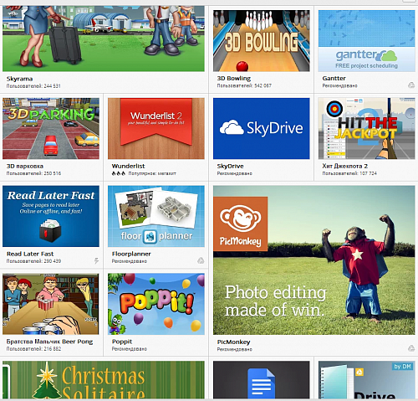Click the Read Later Fast title link
Image resolution: width=418 pixels, height=401 pixels.
coord(30,254)
